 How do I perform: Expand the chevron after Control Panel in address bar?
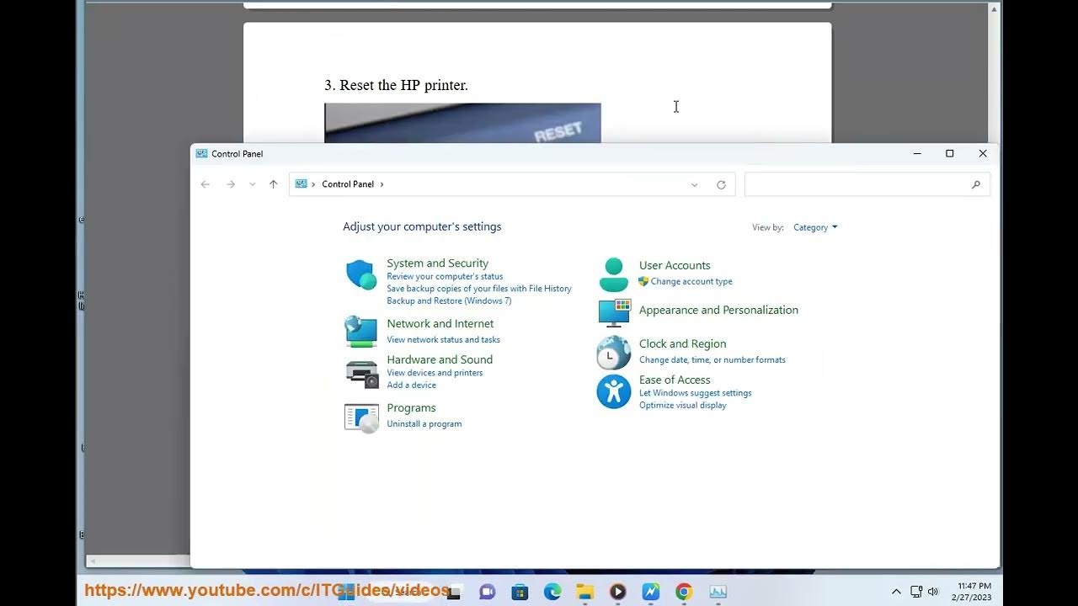382,184
